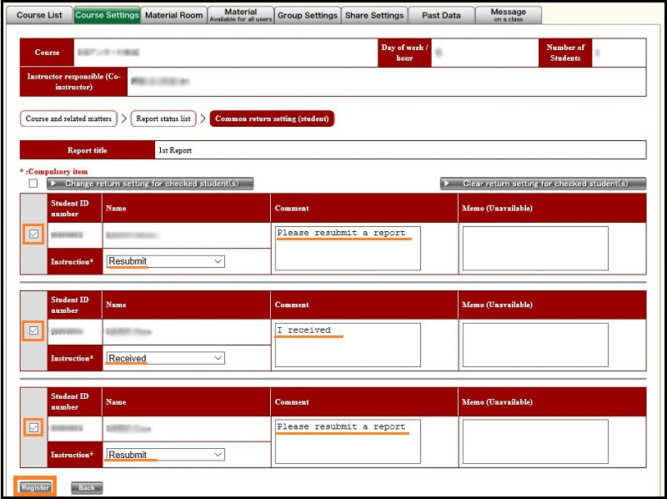Expand first student's Instruction dropdown
This screenshot has width=667, height=499.
(x=165, y=261)
